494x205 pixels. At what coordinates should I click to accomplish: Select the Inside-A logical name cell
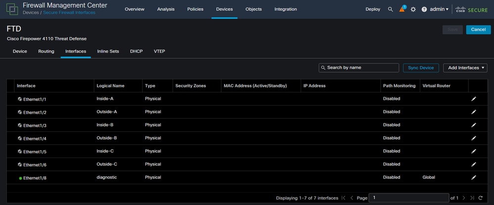tap(105, 99)
